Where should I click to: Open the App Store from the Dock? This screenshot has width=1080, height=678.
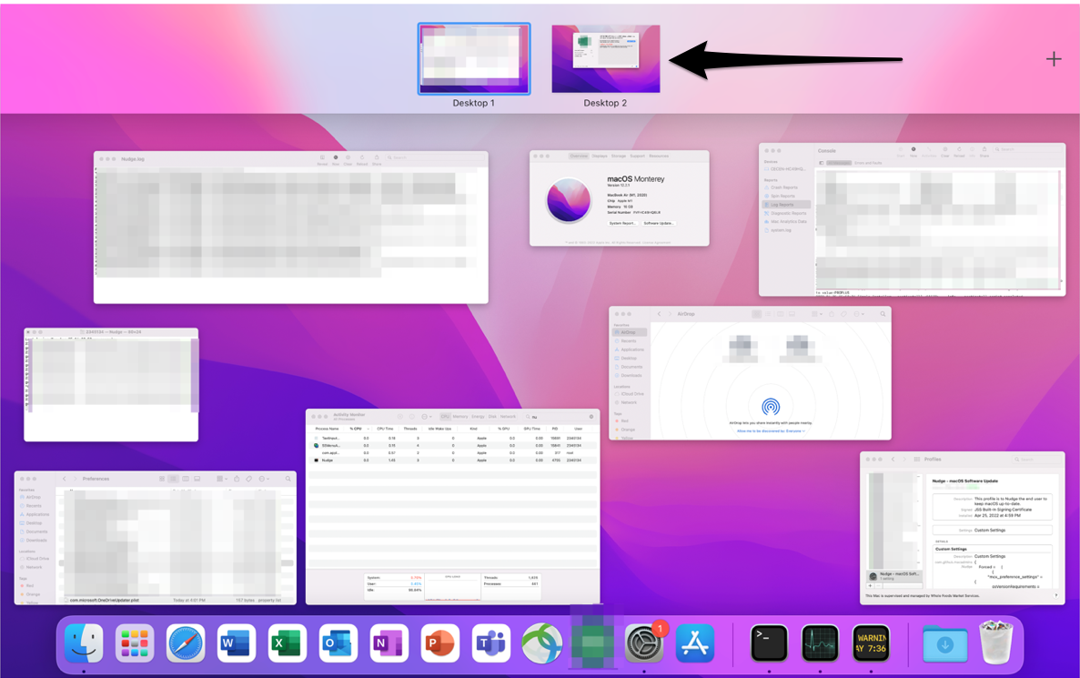click(694, 643)
